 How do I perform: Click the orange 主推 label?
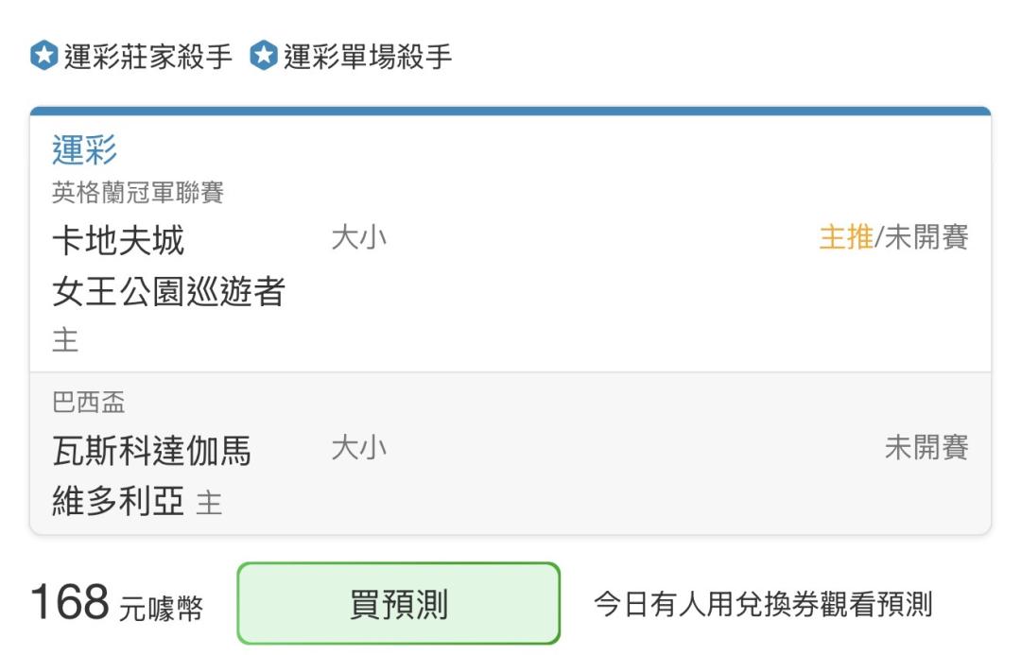pyautogui.click(x=846, y=237)
